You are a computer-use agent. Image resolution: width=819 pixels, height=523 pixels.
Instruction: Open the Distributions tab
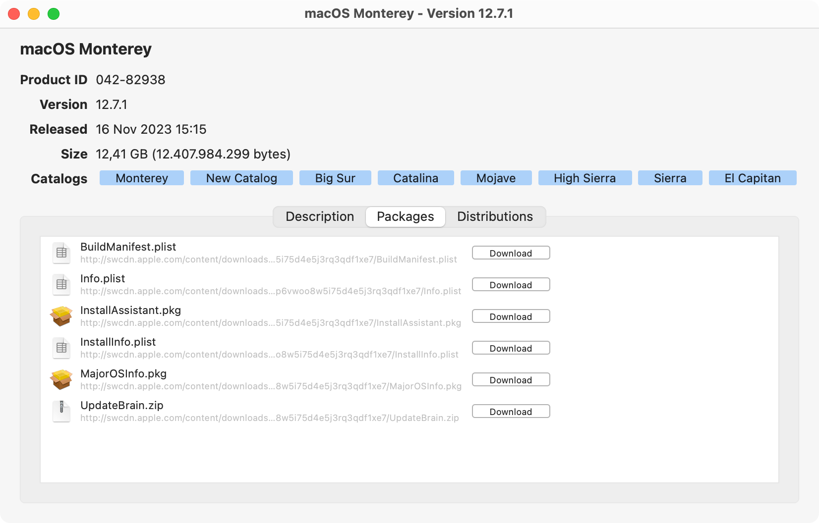pos(495,217)
